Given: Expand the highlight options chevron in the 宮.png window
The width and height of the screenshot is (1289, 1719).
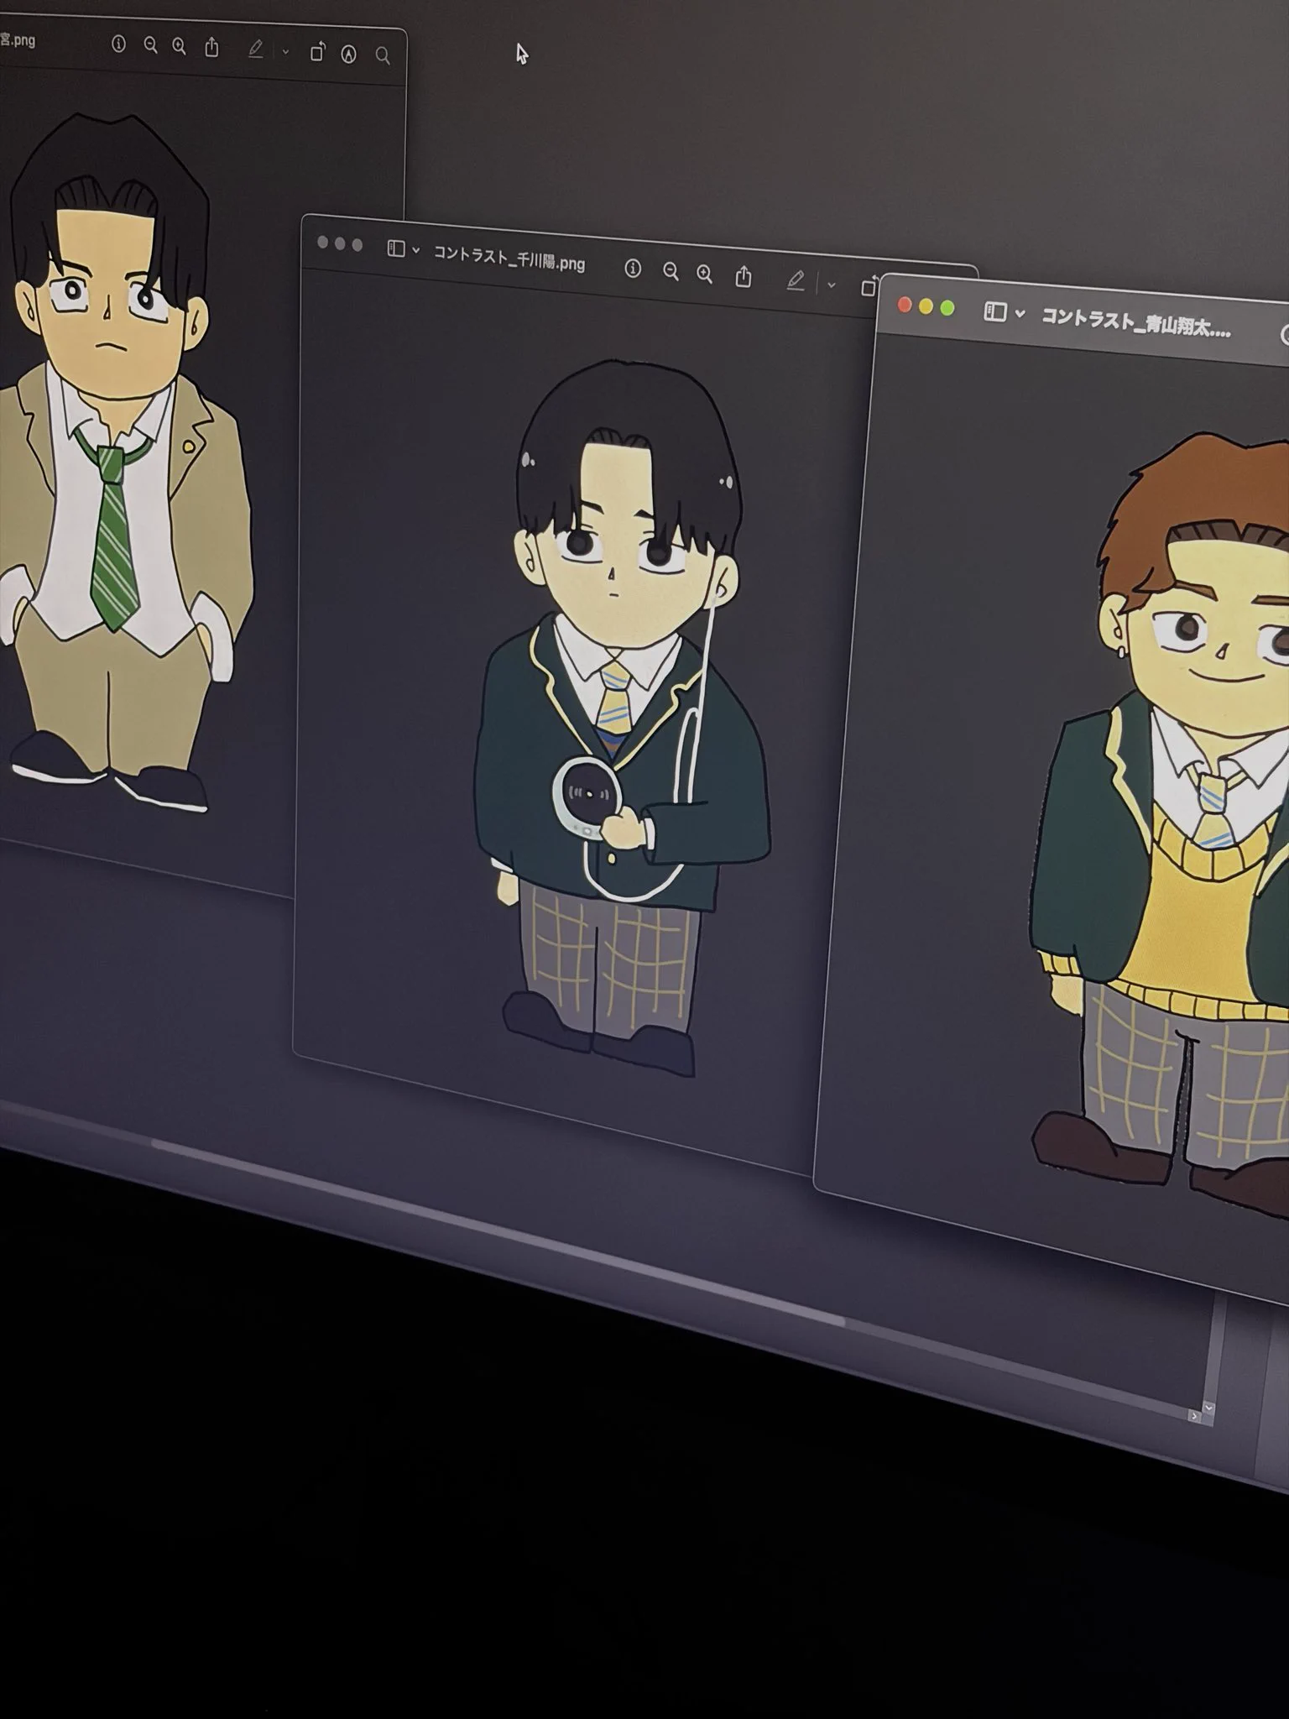Looking at the screenshot, I should pos(285,52).
